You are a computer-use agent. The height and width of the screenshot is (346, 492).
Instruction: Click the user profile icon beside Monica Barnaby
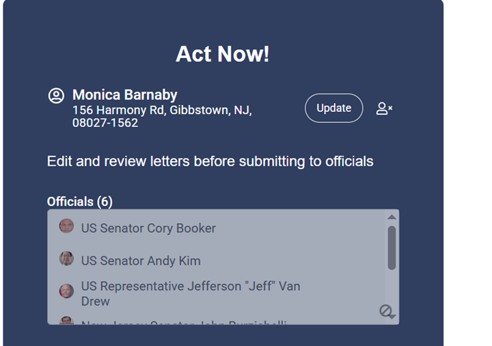pos(56,96)
